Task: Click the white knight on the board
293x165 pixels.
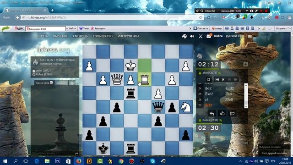Action: [186, 107]
